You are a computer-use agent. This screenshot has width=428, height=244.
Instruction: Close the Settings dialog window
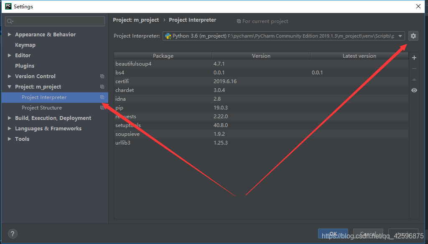pos(418,6)
